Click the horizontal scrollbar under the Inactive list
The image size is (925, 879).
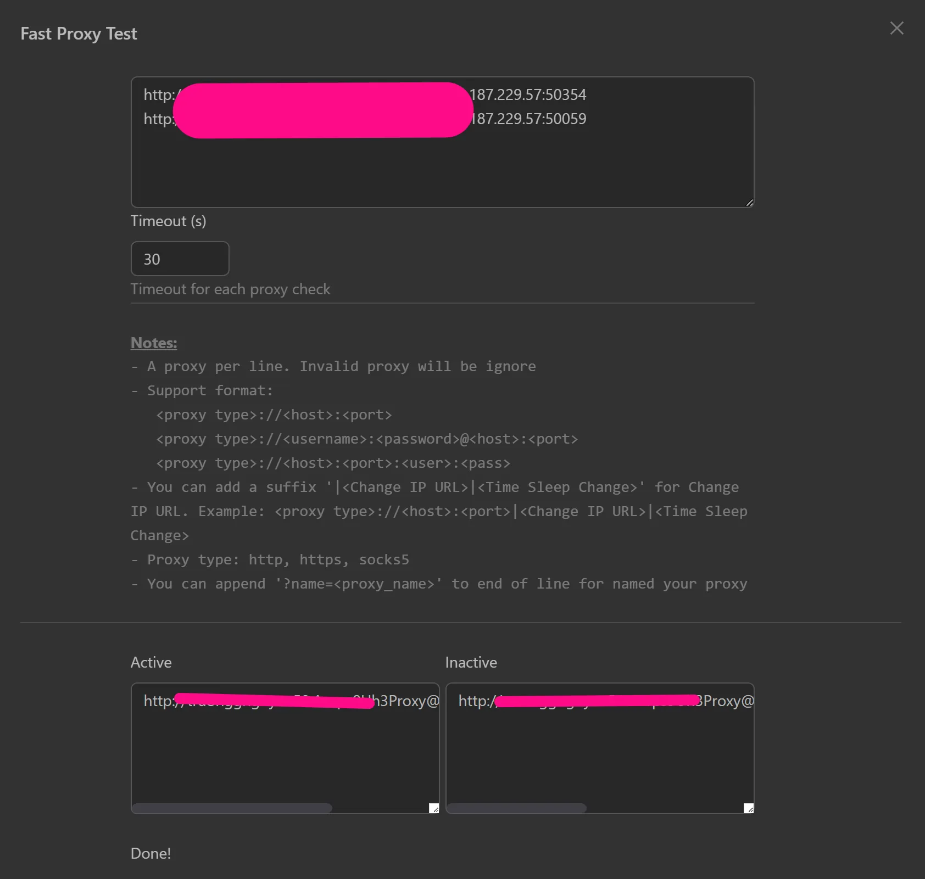tap(516, 808)
